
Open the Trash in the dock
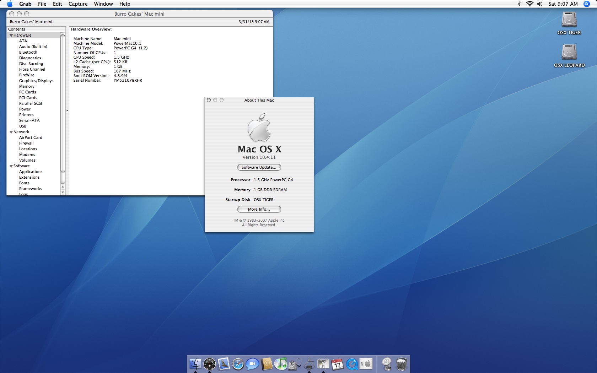[401, 364]
